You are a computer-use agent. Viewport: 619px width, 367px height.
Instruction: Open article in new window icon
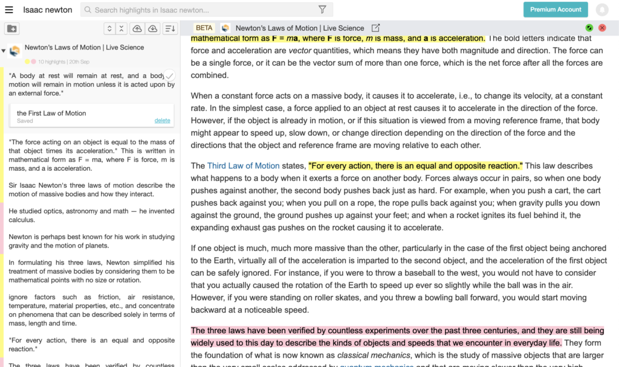tap(375, 28)
